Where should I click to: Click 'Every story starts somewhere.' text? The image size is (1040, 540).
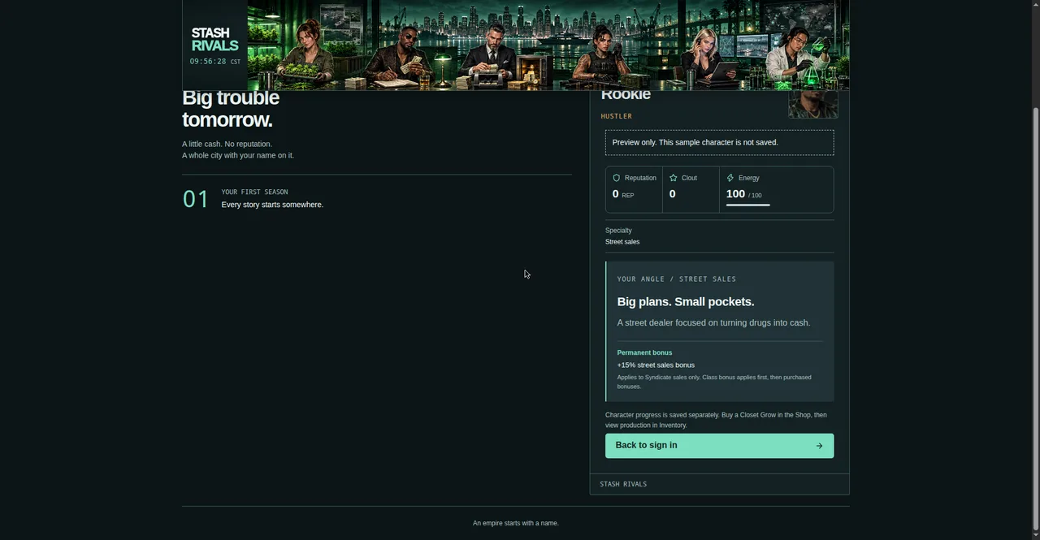272,205
